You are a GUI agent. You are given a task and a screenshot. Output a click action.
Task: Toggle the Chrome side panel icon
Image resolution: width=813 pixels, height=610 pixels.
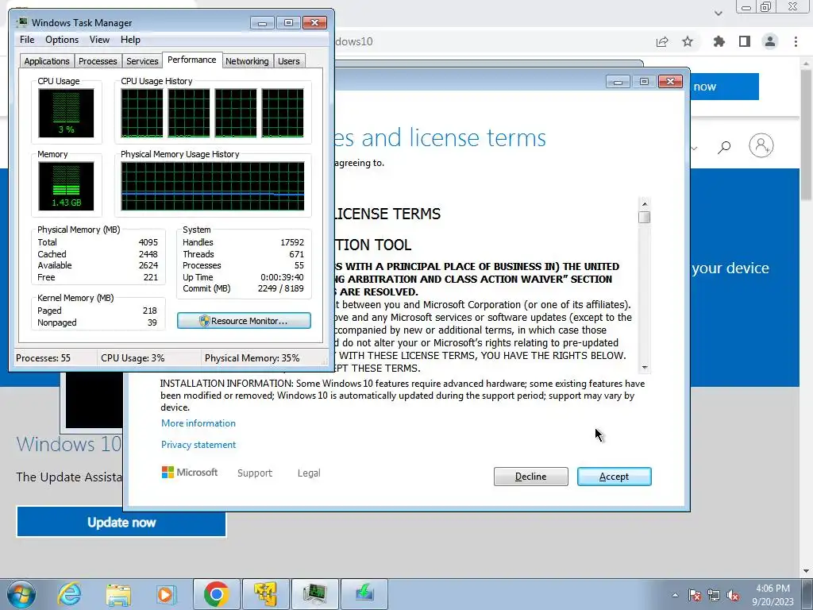pyautogui.click(x=745, y=41)
